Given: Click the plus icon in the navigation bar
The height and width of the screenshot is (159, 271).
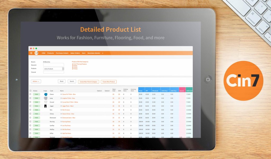Looking at the screenshot, I should point(102,53).
